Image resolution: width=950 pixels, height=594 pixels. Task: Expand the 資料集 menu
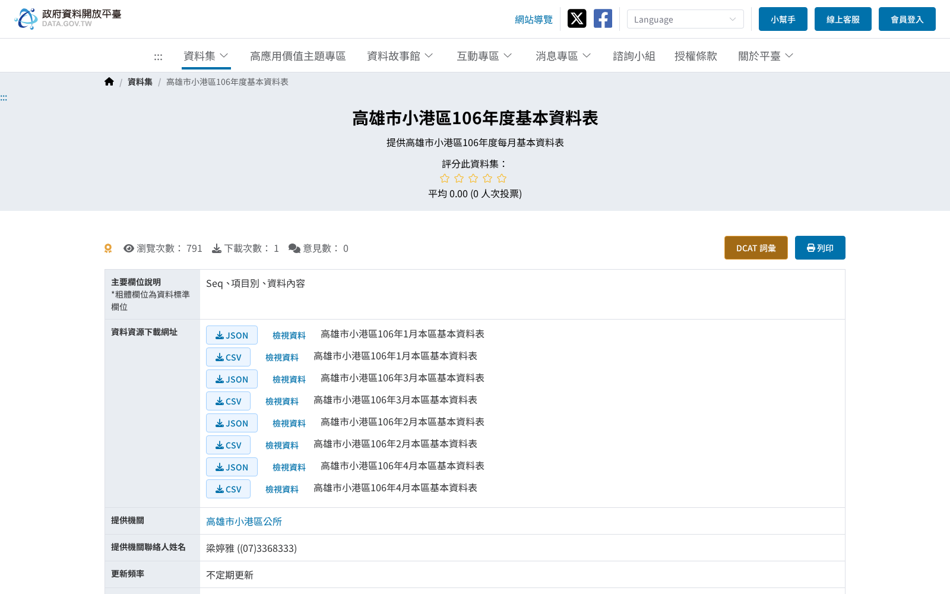[x=206, y=56]
